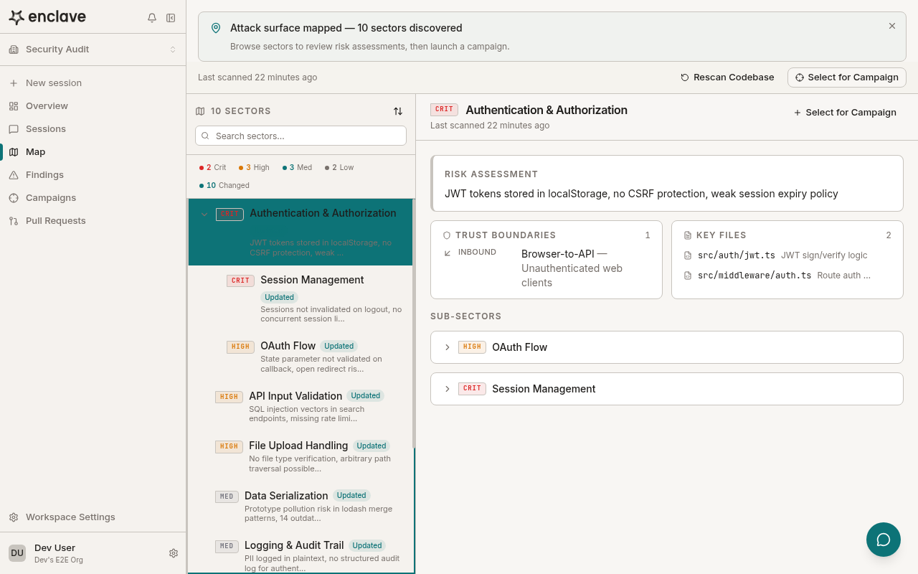The height and width of the screenshot is (574, 918).
Task: Dismiss the attack surface banner
Action: [x=892, y=26]
